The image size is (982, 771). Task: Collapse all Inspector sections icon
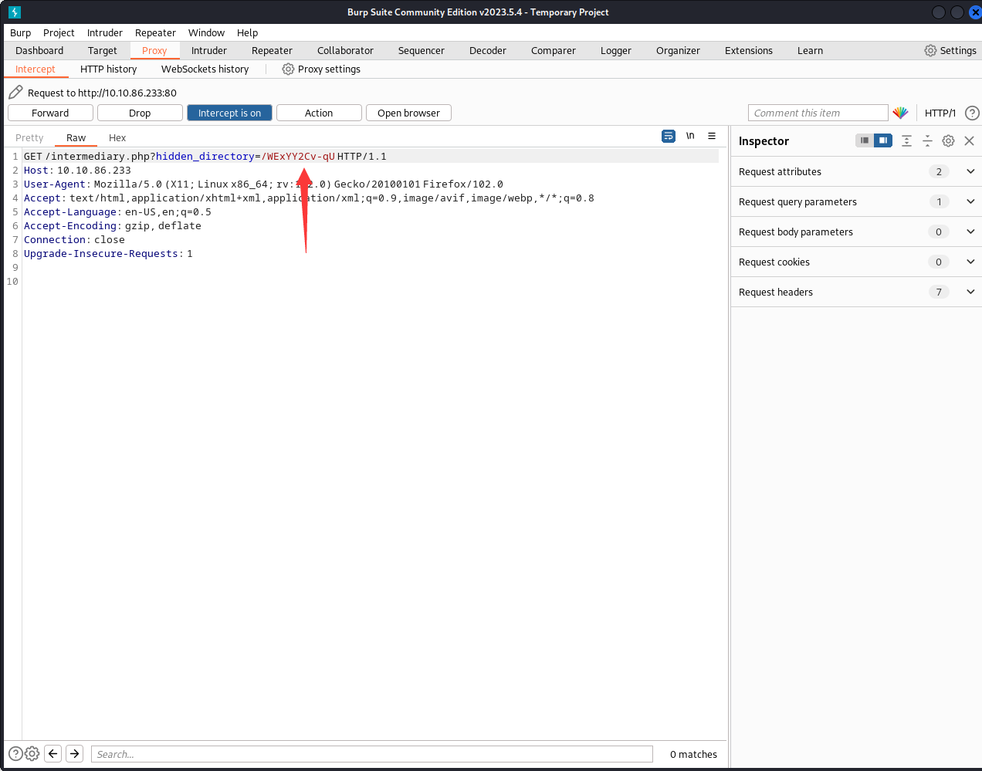tap(927, 140)
